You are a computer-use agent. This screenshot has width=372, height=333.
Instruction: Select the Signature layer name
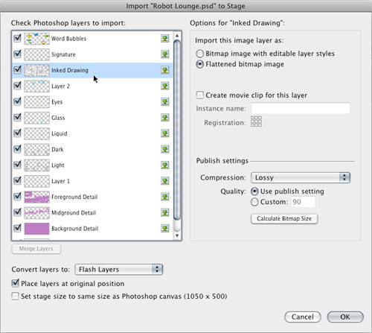(x=63, y=54)
